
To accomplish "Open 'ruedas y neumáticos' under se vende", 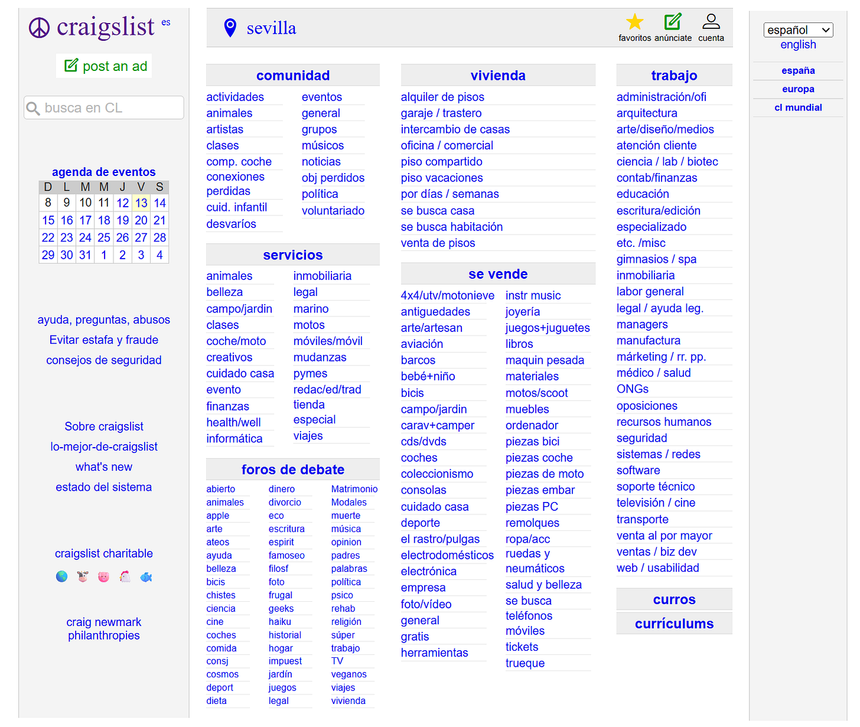I will [535, 561].
